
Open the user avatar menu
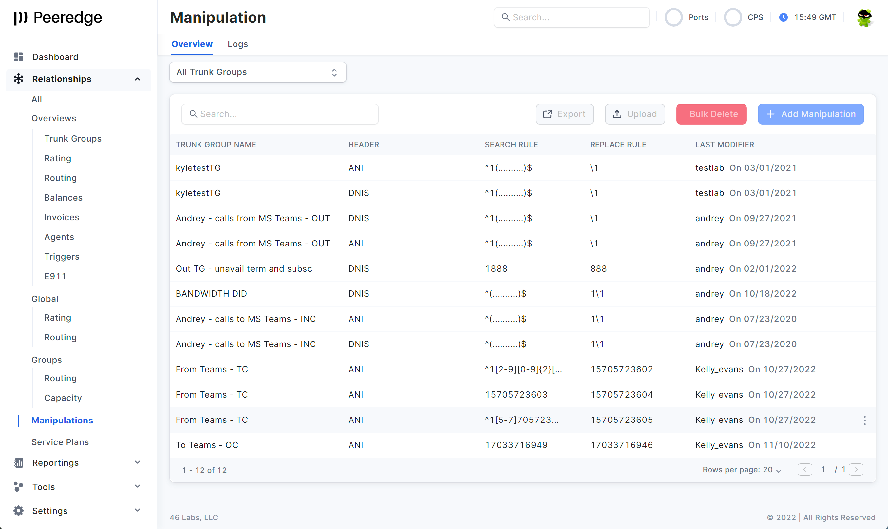click(x=864, y=17)
